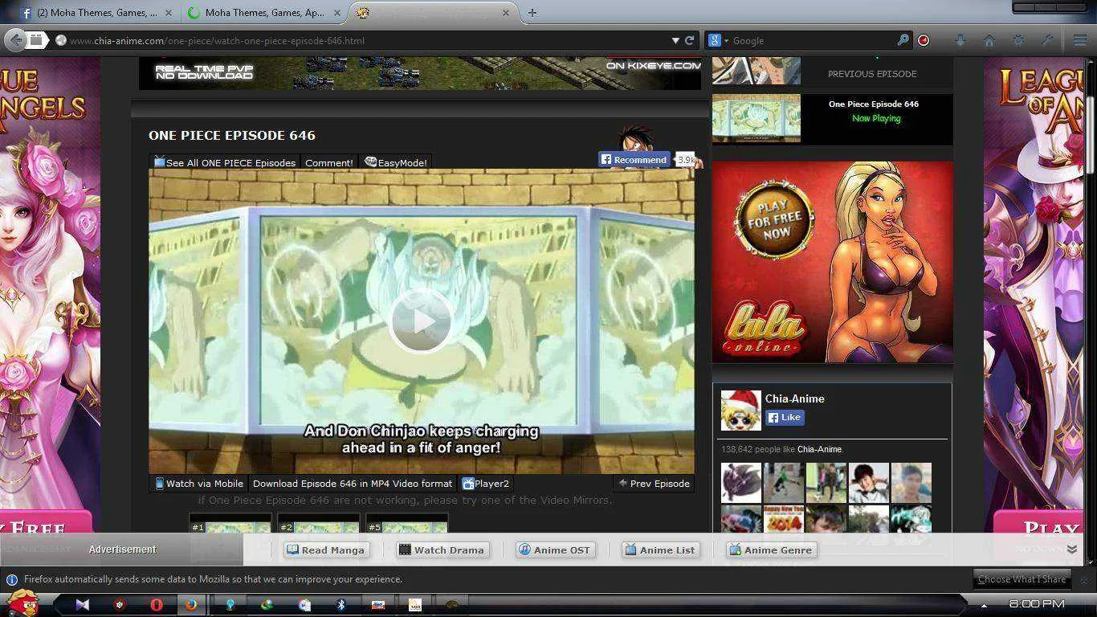Open the Chia-Anime Facebook page name
The height and width of the screenshot is (617, 1097).
click(x=795, y=398)
